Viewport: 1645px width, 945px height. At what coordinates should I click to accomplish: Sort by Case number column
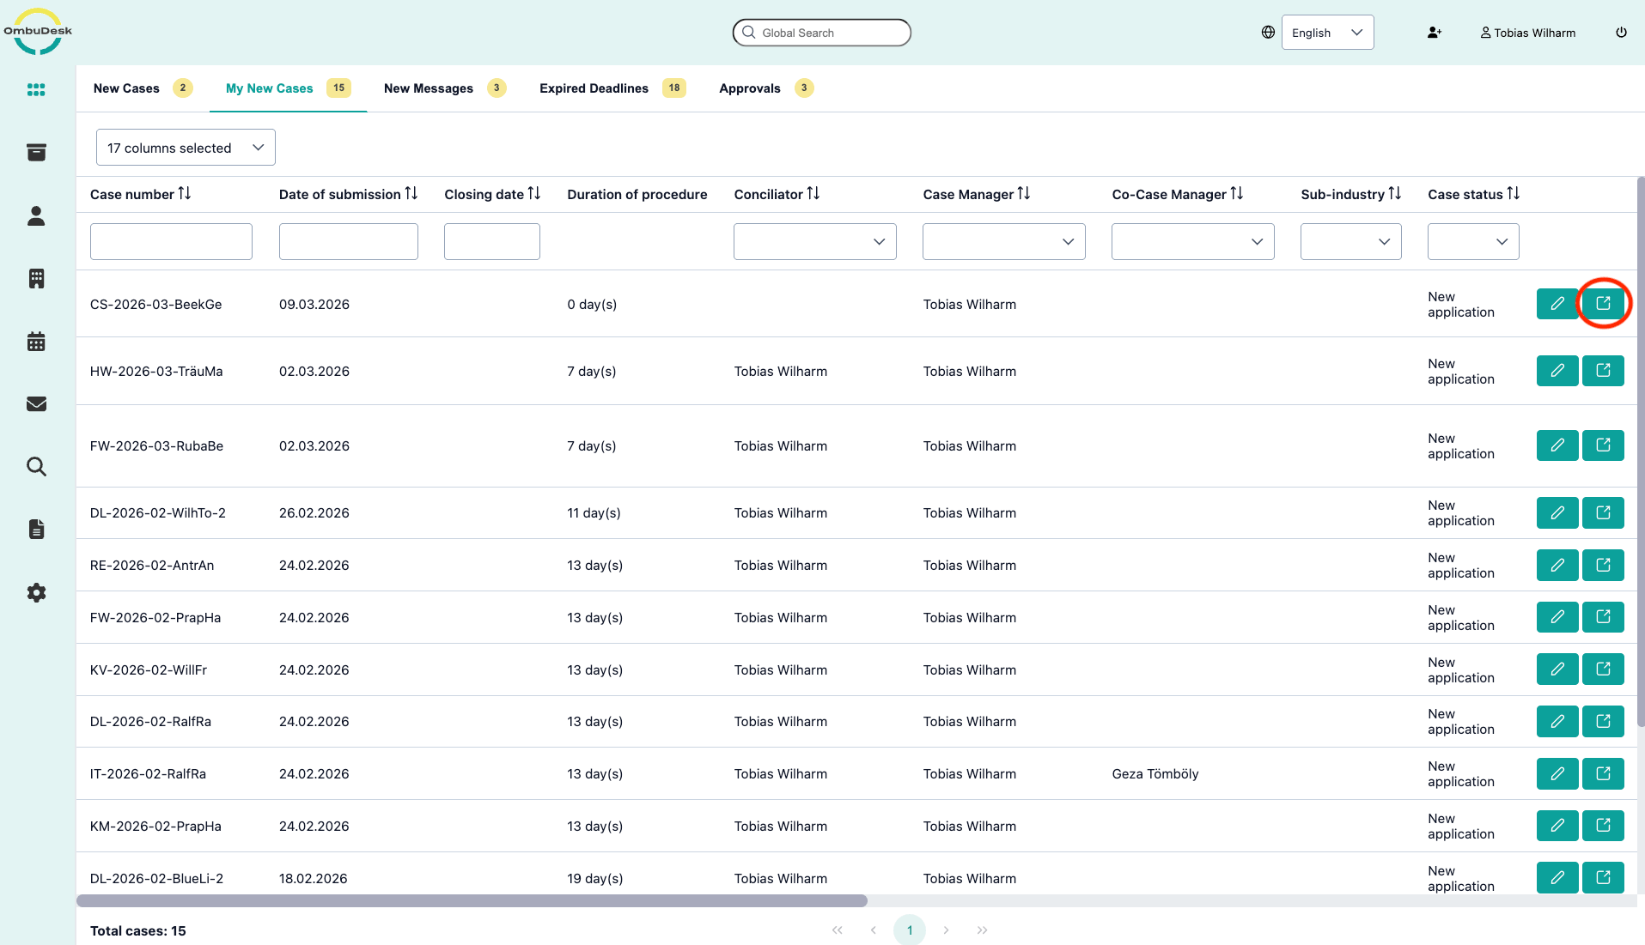[x=185, y=194]
